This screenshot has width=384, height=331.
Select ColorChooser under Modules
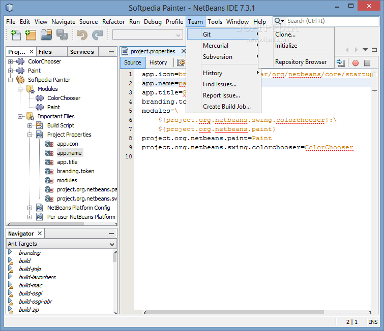point(64,98)
